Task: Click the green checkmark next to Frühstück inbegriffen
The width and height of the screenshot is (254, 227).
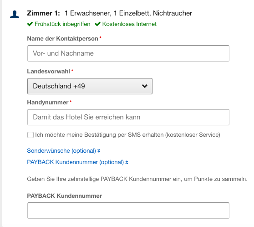Action: [x=30, y=24]
